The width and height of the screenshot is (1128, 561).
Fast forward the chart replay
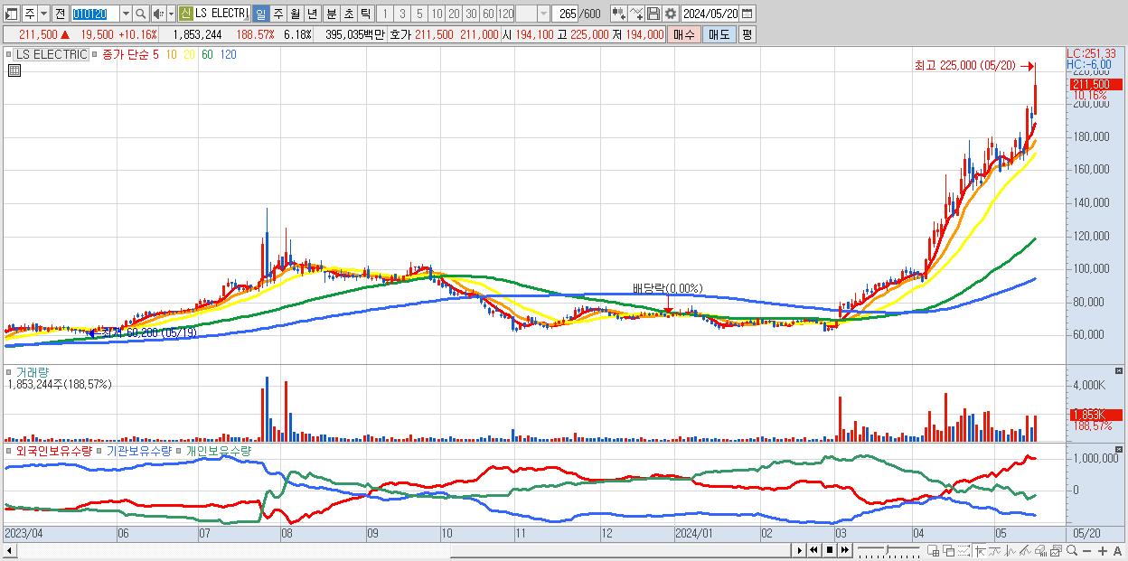click(845, 550)
